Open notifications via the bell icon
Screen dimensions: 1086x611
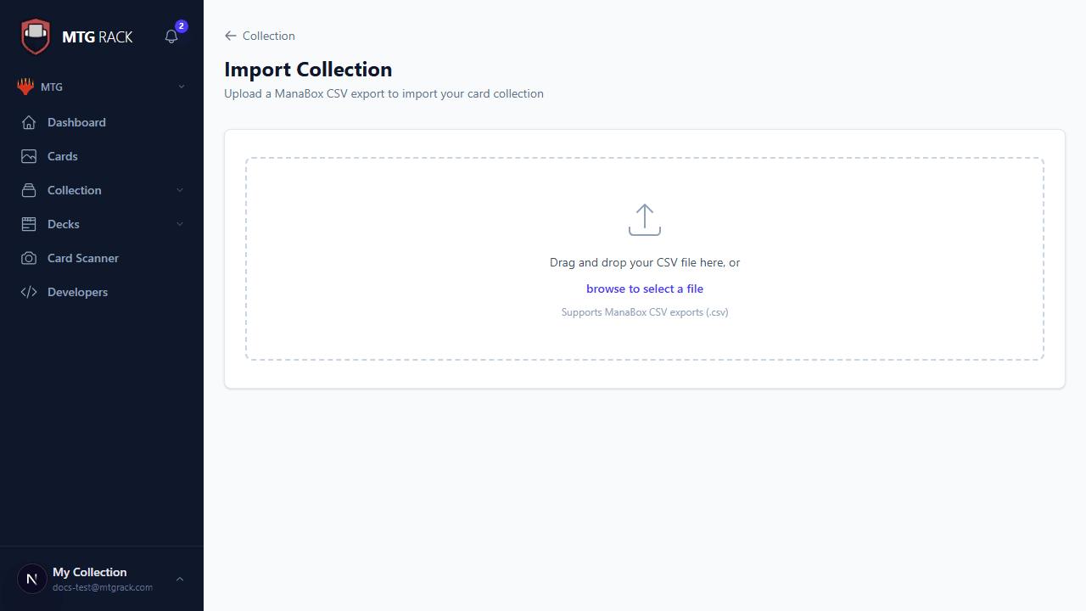[170, 37]
